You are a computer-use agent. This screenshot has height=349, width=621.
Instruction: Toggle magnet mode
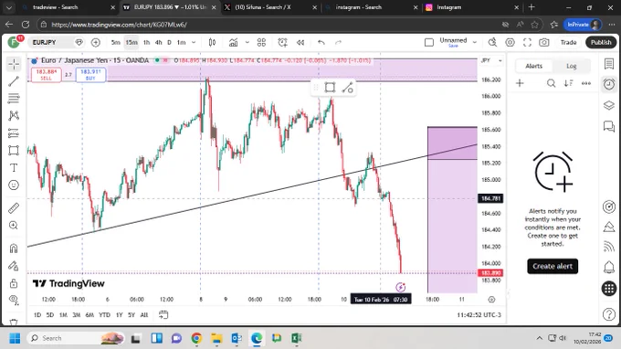click(x=14, y=249)
